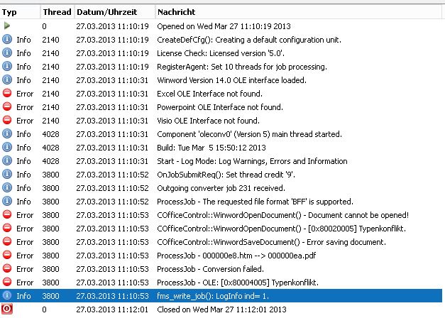Click the Datum/Uhrzeit column header

[x=115, y=12]
